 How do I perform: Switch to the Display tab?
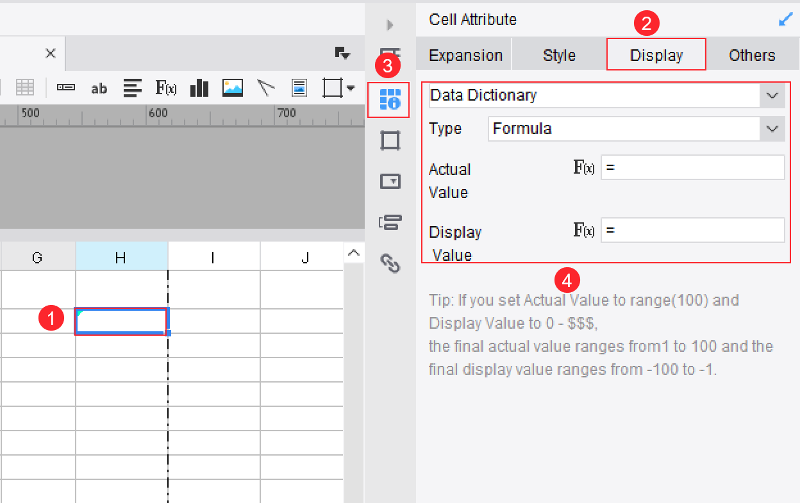click(x=656, y=54)
